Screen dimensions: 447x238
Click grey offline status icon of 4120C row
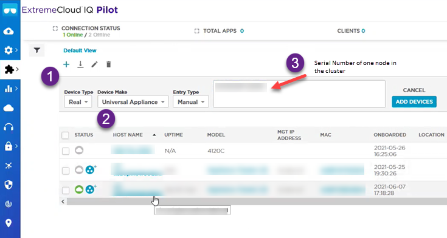pos(79,150)
